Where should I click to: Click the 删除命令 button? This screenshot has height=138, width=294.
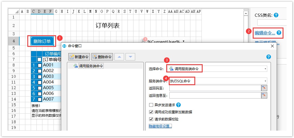coord(102,57)
